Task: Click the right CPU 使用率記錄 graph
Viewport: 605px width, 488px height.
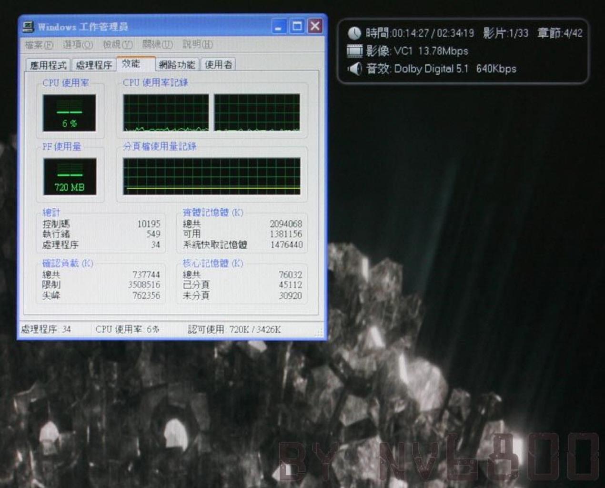Action: 257,112
